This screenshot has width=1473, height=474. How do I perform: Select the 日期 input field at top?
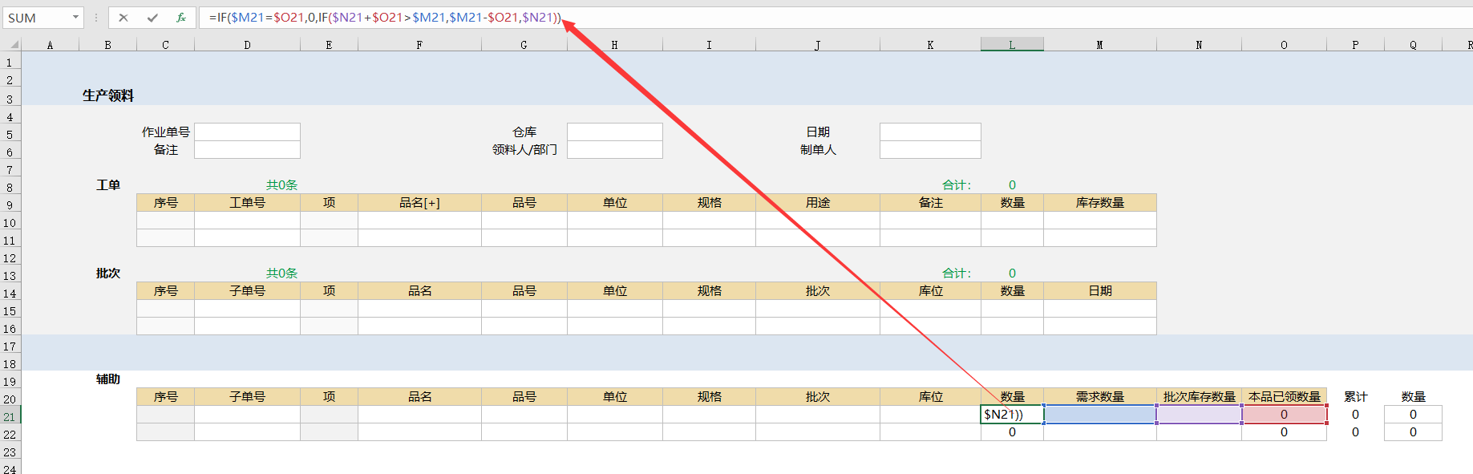pyautogui.click(x=929, y=132)
